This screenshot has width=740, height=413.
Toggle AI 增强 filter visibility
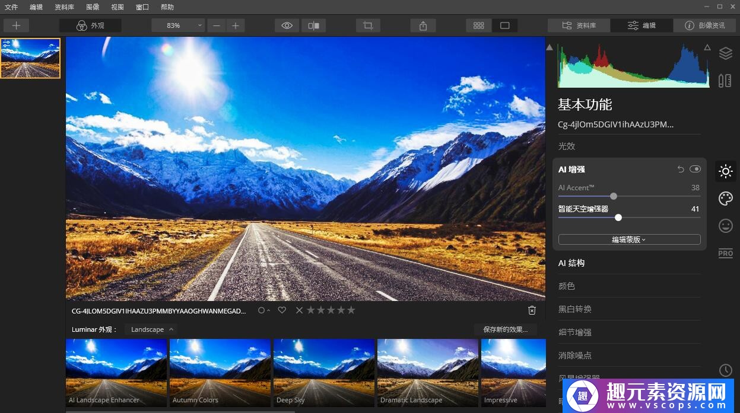(x=695, y=169)
